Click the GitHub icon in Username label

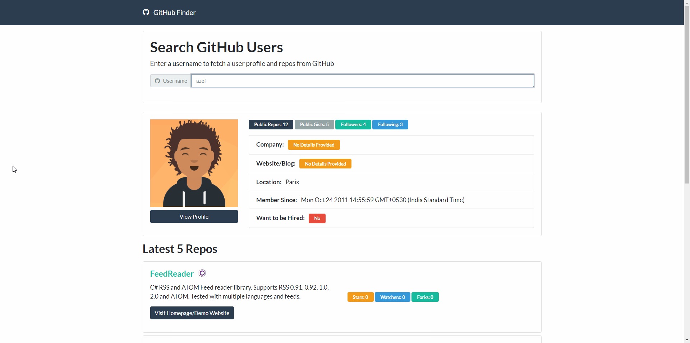[157, 81]
